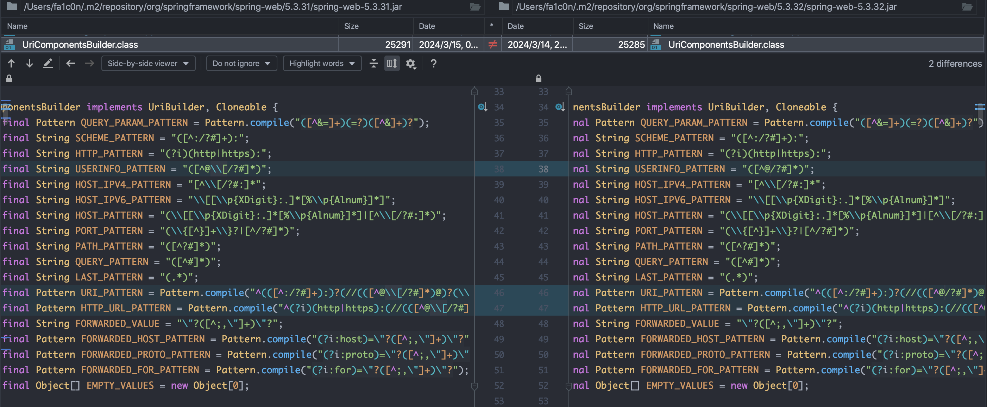Click the right path folder icon
Image resolution: width=987 pixels, height=407 pixels.
point(504,6)
